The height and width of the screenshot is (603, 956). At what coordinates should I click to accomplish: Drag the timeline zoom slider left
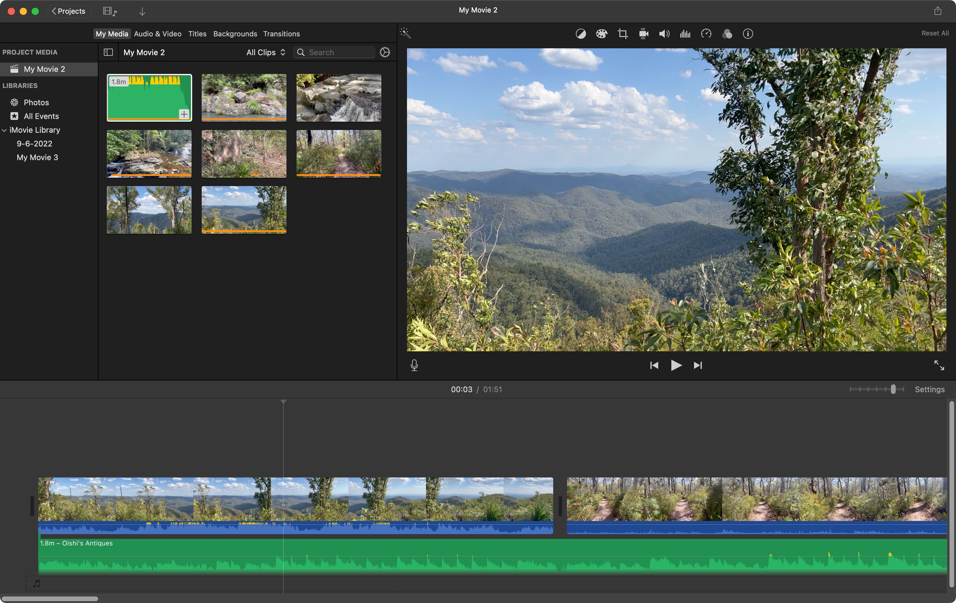[893, 389]
